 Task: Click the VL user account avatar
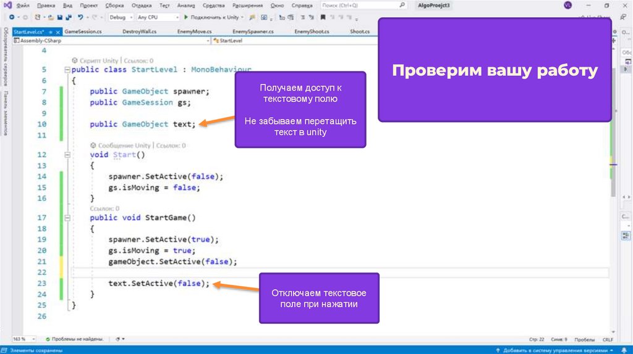point(567,5)
